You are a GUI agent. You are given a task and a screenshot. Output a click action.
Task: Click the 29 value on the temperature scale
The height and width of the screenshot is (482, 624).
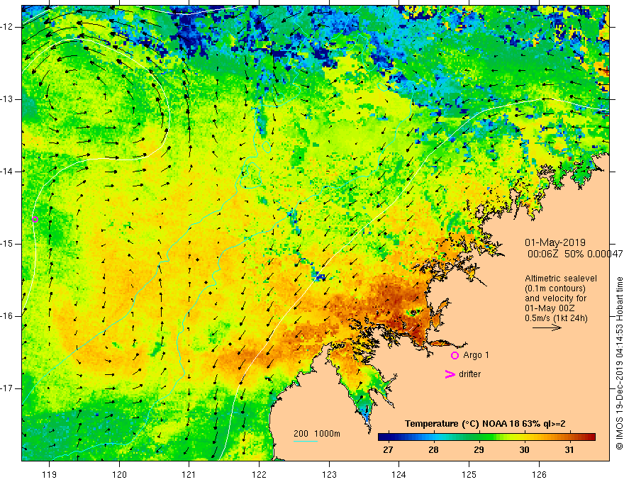click(x=479, y=450)
